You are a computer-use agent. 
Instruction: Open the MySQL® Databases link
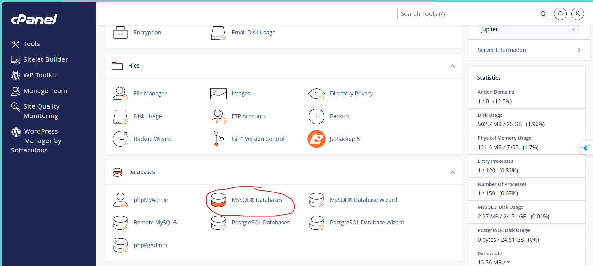[257, 200]
